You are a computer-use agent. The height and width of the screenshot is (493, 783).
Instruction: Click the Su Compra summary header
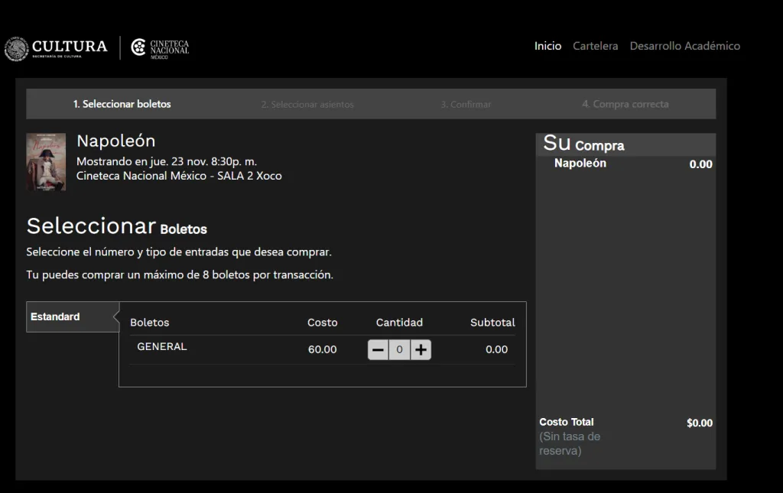click(x=583, y=144)
